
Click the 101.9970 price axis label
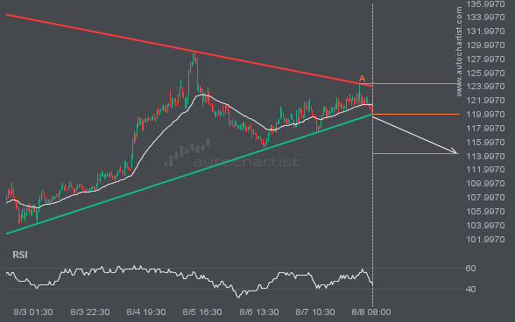pos(485,240)
